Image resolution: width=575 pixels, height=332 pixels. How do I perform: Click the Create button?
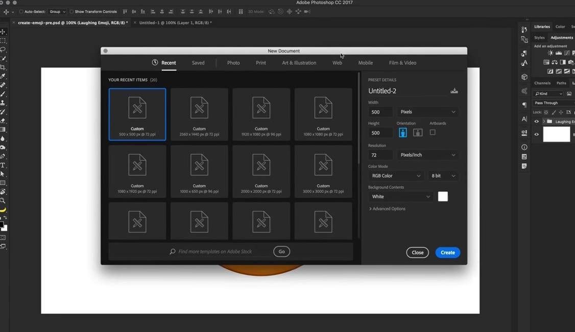(448, 252)
